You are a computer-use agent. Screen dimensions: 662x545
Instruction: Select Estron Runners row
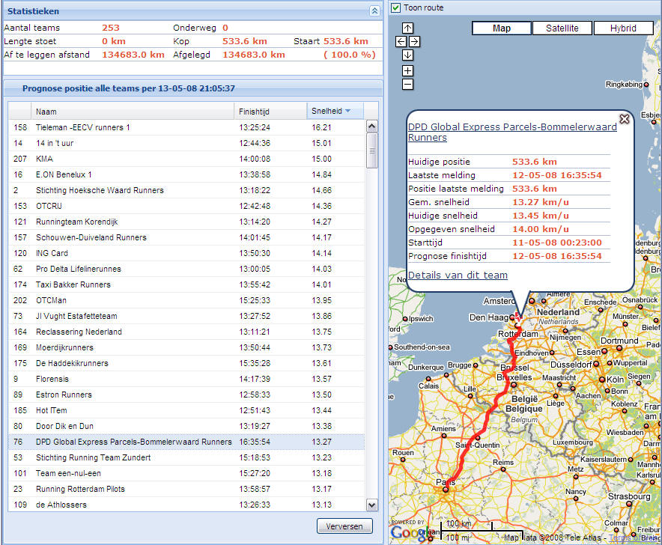pyautogui.click(x=186, y=395)
